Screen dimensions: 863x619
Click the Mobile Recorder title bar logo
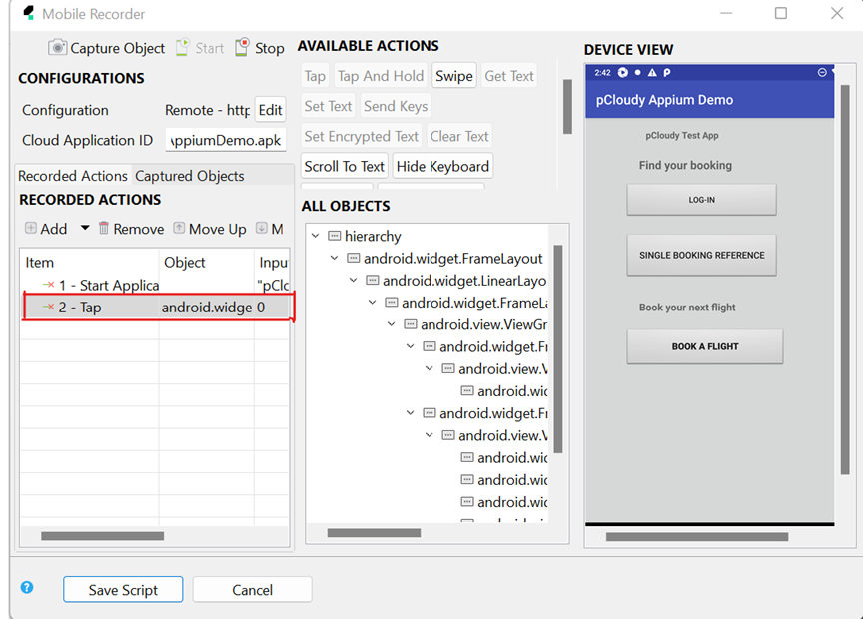click(x=21, y=14)
